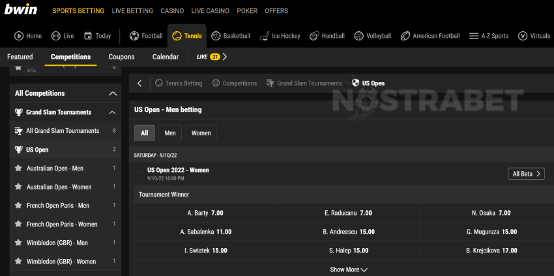Click the Competitions globe breadcrumb icon
The width and height of the screenshot is (554, 276).
coord(216,83)
